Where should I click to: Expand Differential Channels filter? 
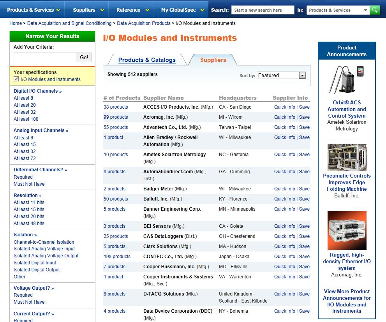pos(40,170)
